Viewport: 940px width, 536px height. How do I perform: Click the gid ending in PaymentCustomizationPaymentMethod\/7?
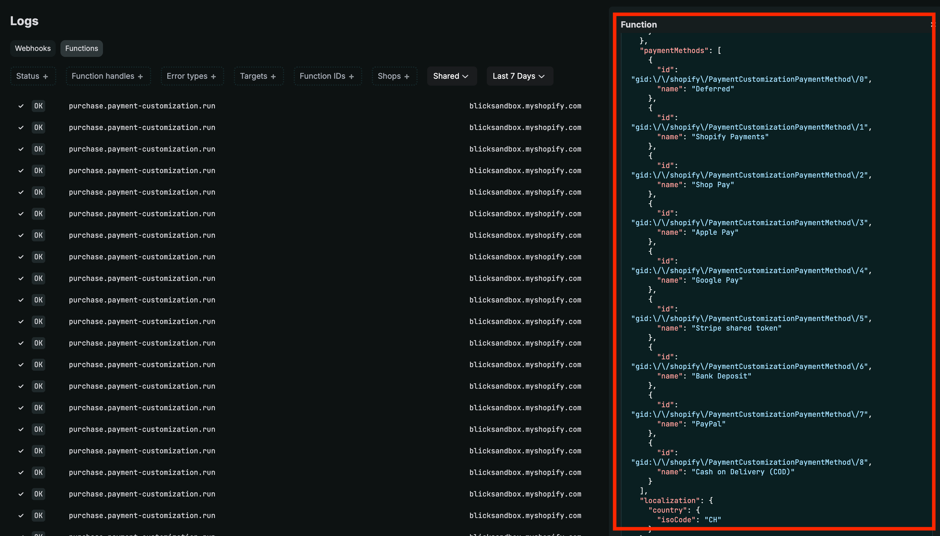point(750,414)
